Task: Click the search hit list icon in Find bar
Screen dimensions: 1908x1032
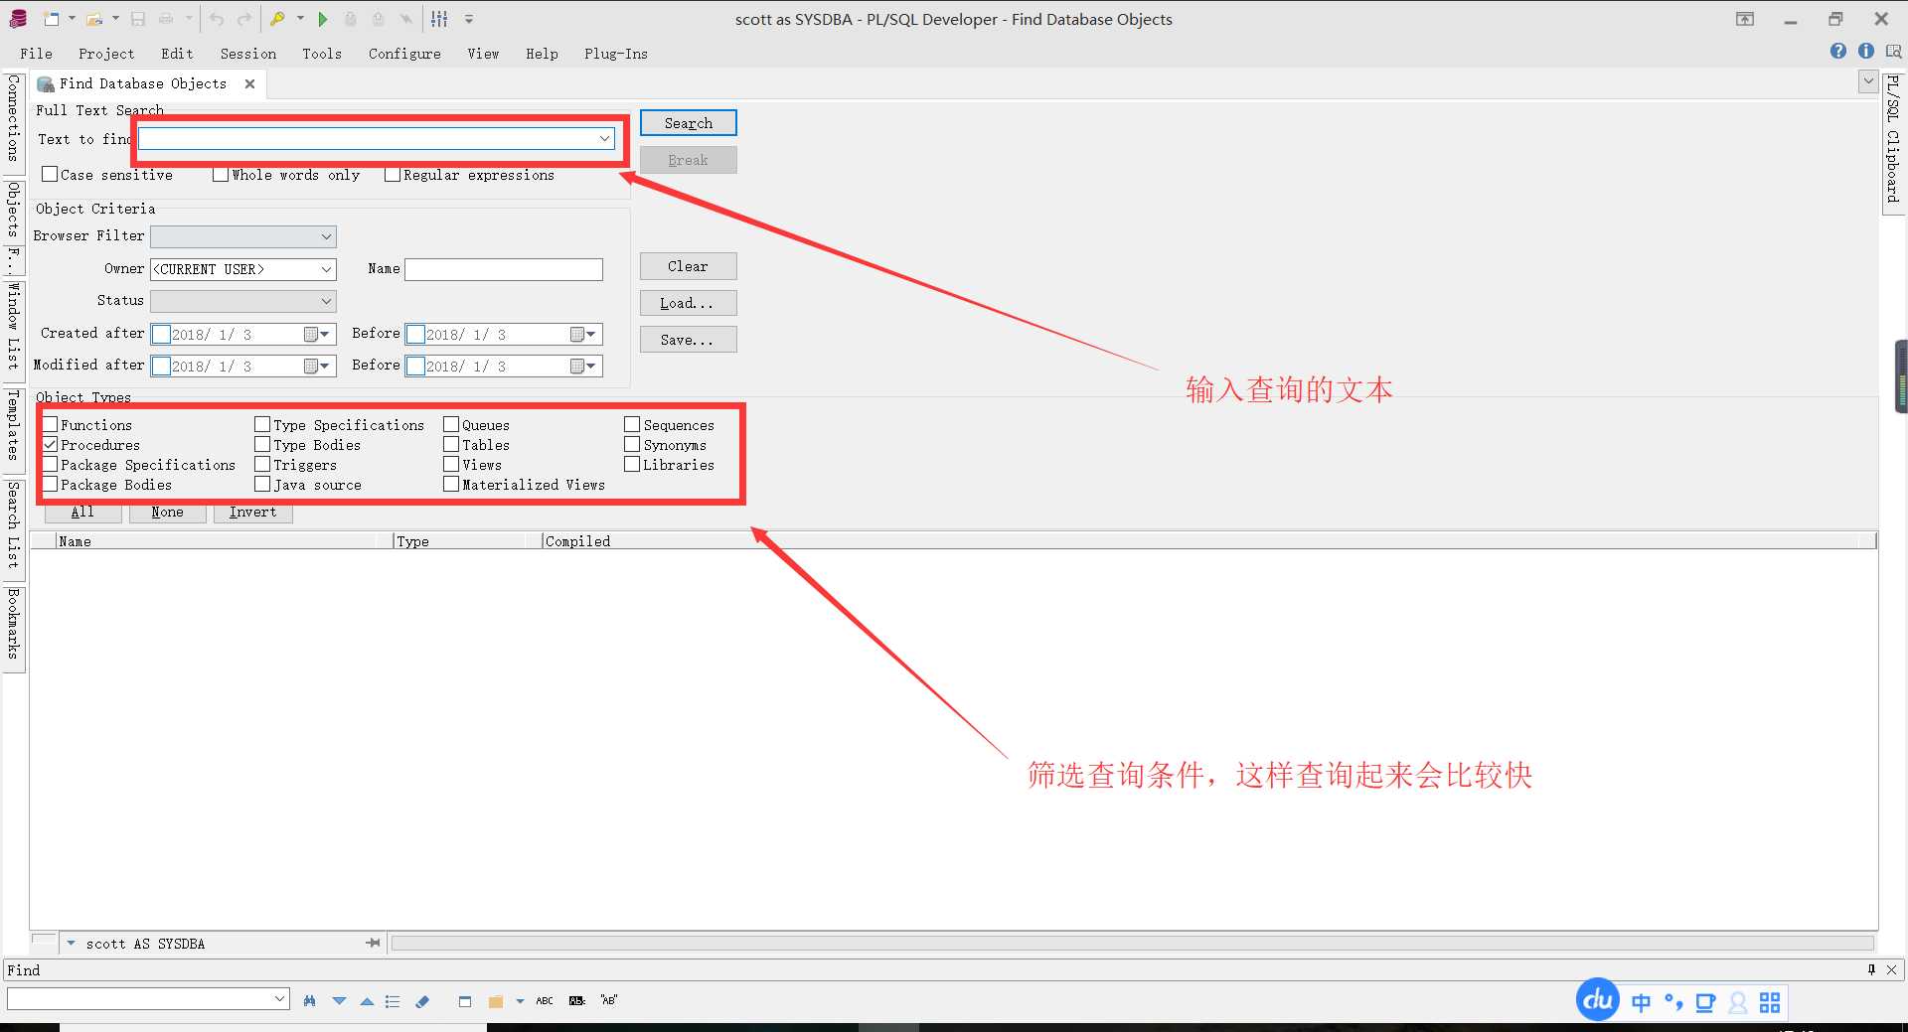Action: (x=393, y=1001)
